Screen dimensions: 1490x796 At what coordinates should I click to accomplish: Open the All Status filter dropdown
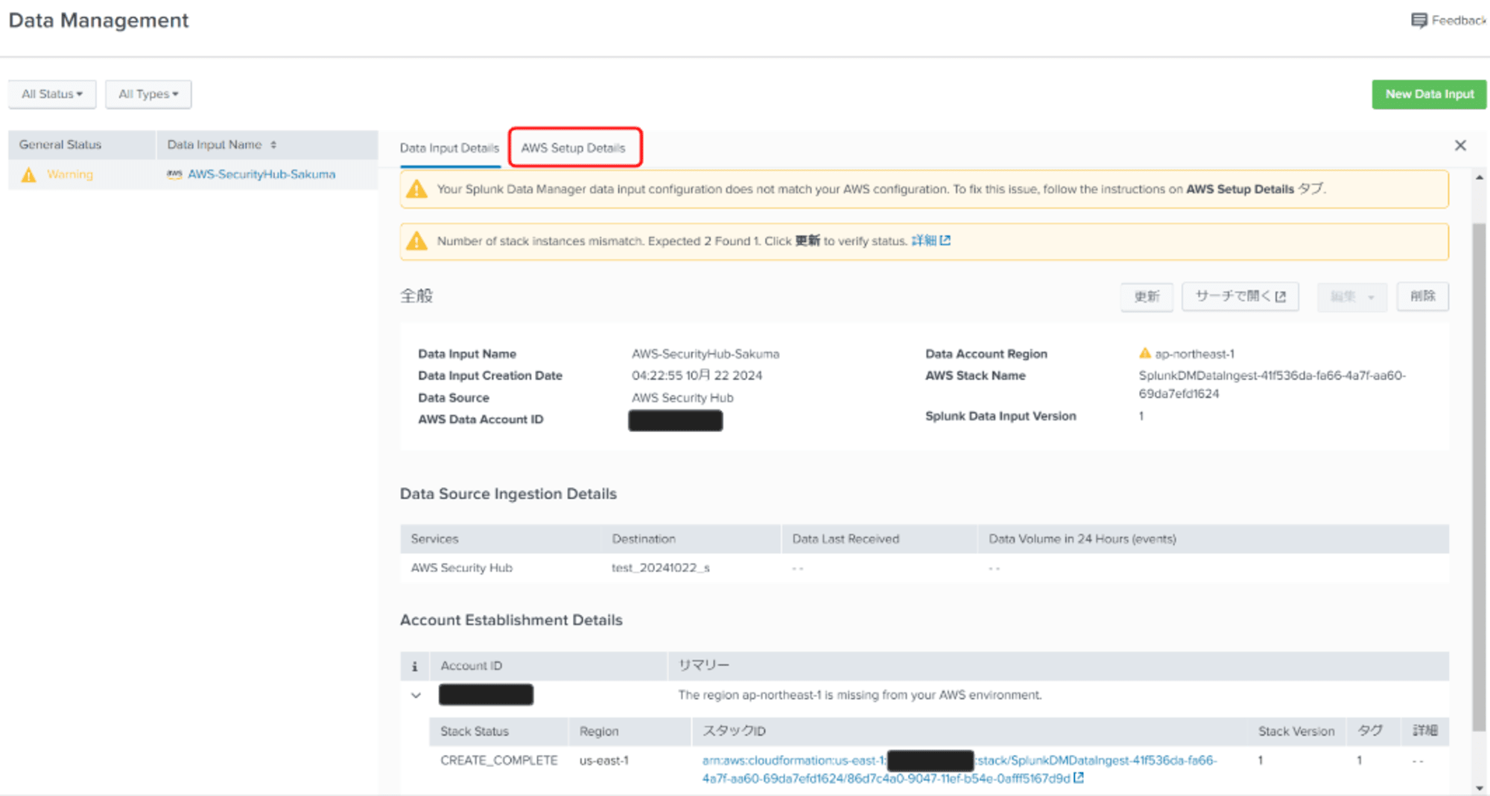52,95
